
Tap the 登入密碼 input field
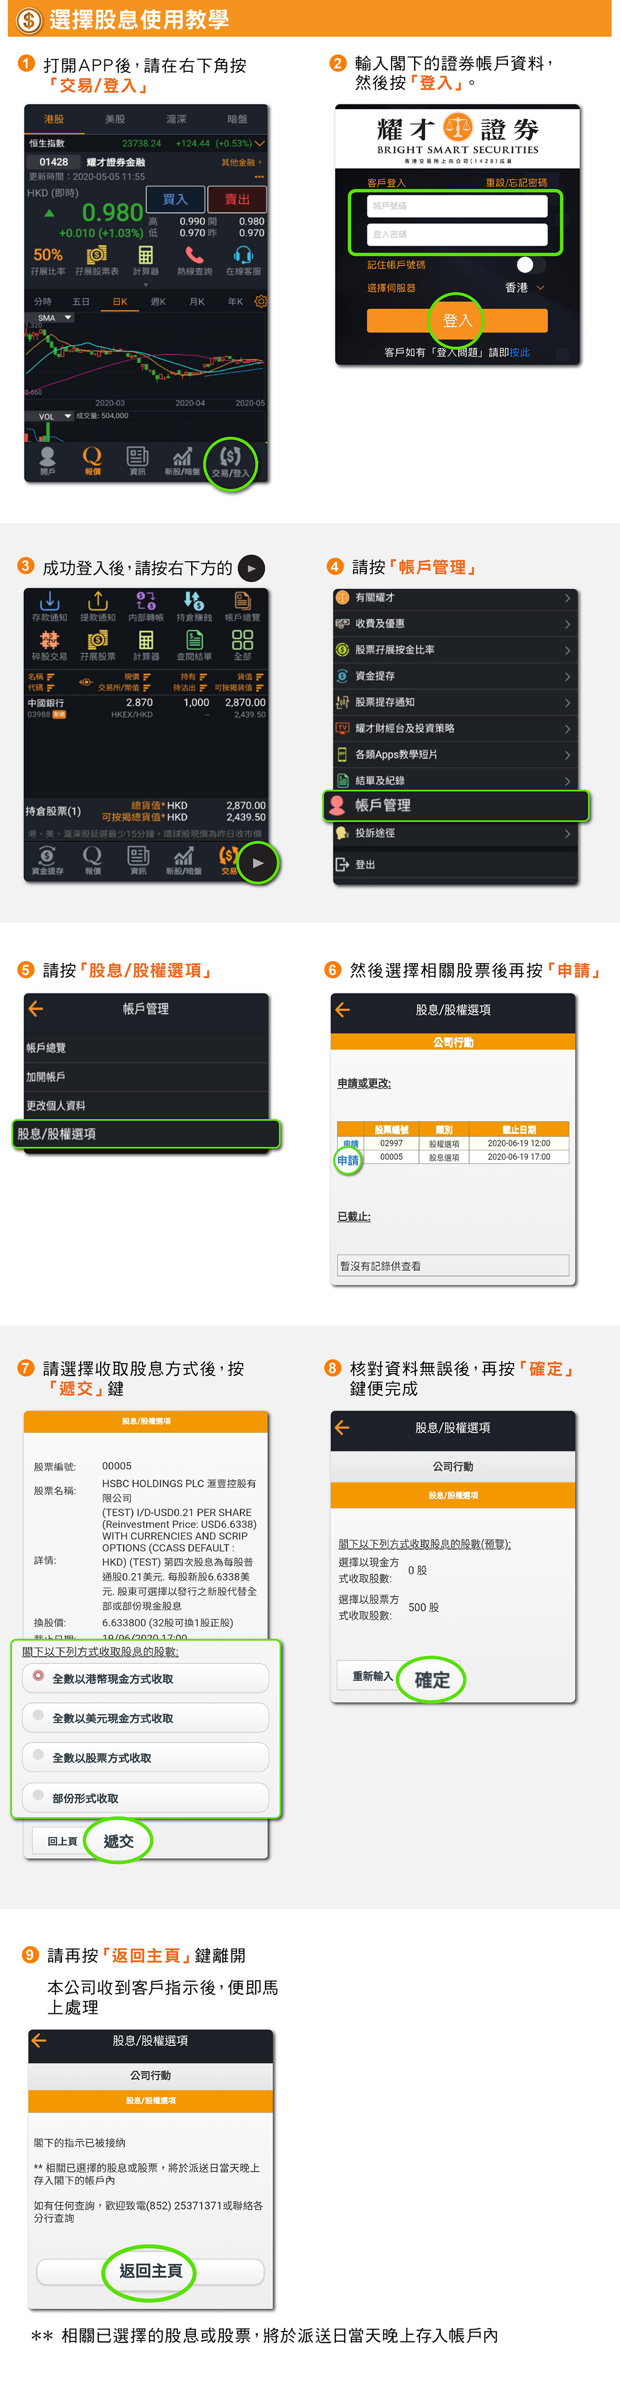click(x=457, y=235)
